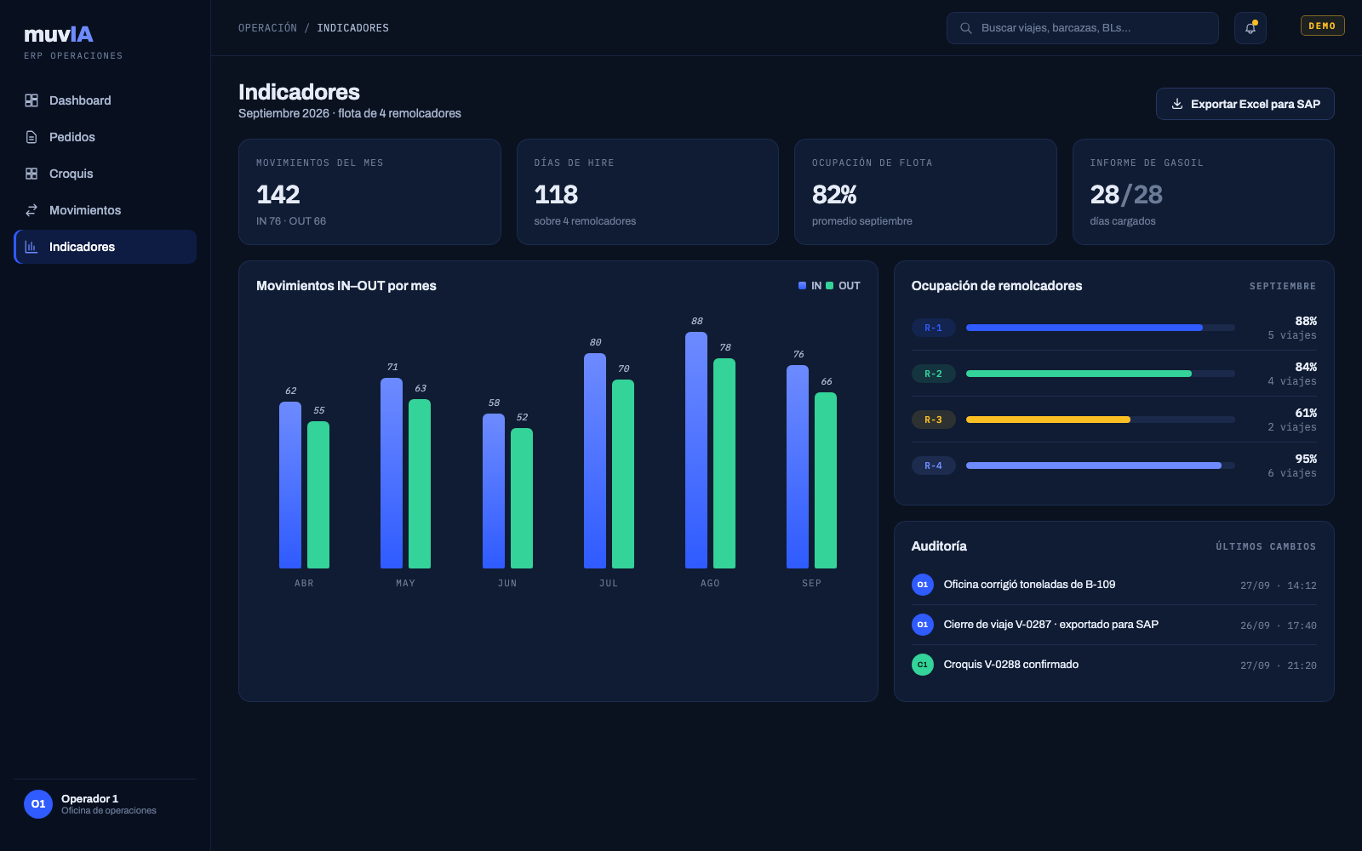1362x851 pixels.
Task: Select Indicadores menu item
Action: tap(106, 247)
